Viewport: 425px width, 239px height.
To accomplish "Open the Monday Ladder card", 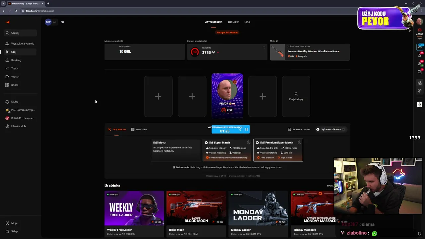I will coord(258,214).
